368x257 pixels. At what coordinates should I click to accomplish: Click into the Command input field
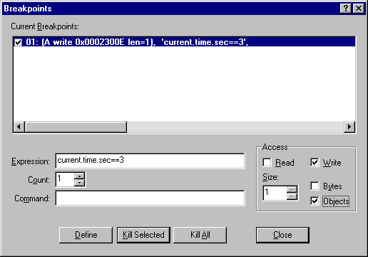pyautogui.click(x=150, y=198)
